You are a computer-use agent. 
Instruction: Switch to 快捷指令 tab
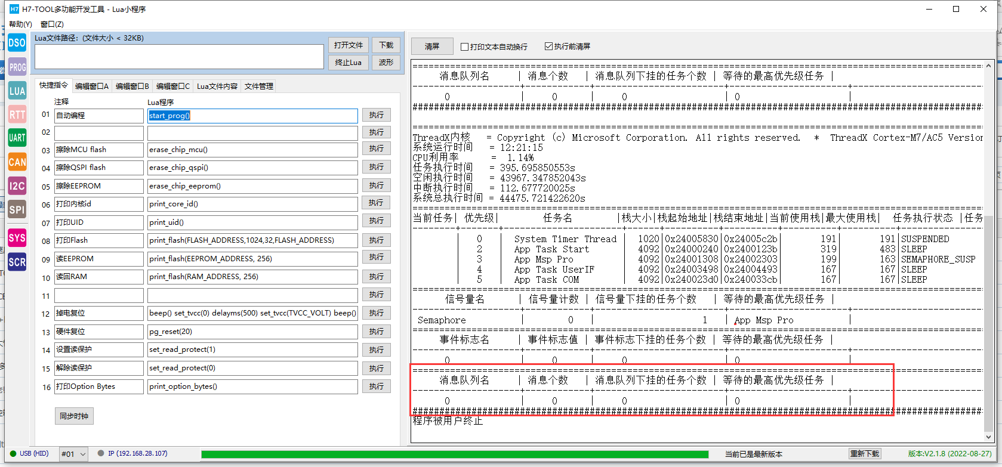(54, 85)
